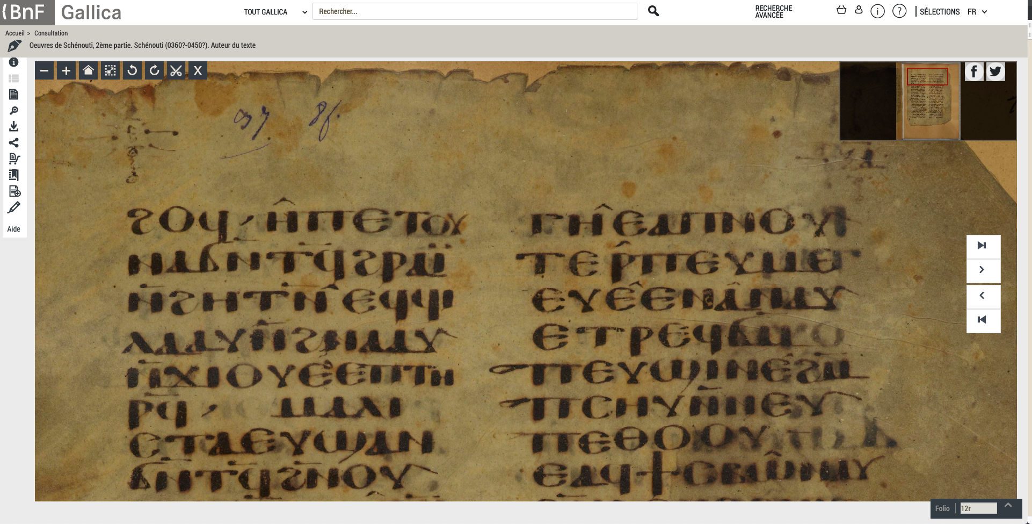Image resolution: width=1032 pixels, height=524 pixels.
Task: Zoom in with the plus button
Action: (x=67, y=70)
